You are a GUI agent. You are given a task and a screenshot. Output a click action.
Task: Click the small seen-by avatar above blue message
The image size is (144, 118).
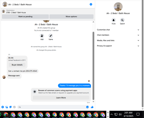(x=89, y=81)
